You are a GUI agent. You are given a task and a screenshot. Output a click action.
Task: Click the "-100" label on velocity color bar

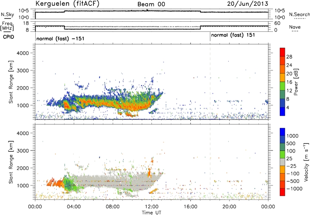click(293, 173)
